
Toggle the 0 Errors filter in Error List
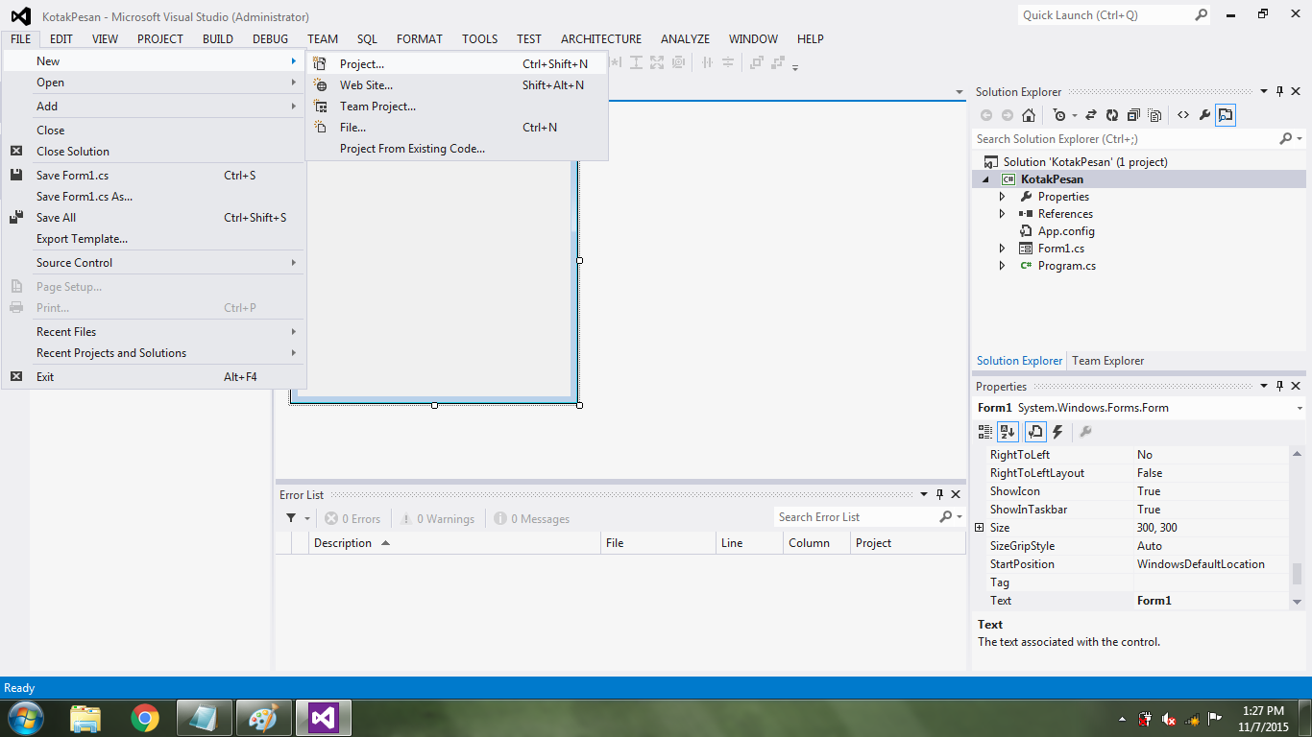click(352, 518)
